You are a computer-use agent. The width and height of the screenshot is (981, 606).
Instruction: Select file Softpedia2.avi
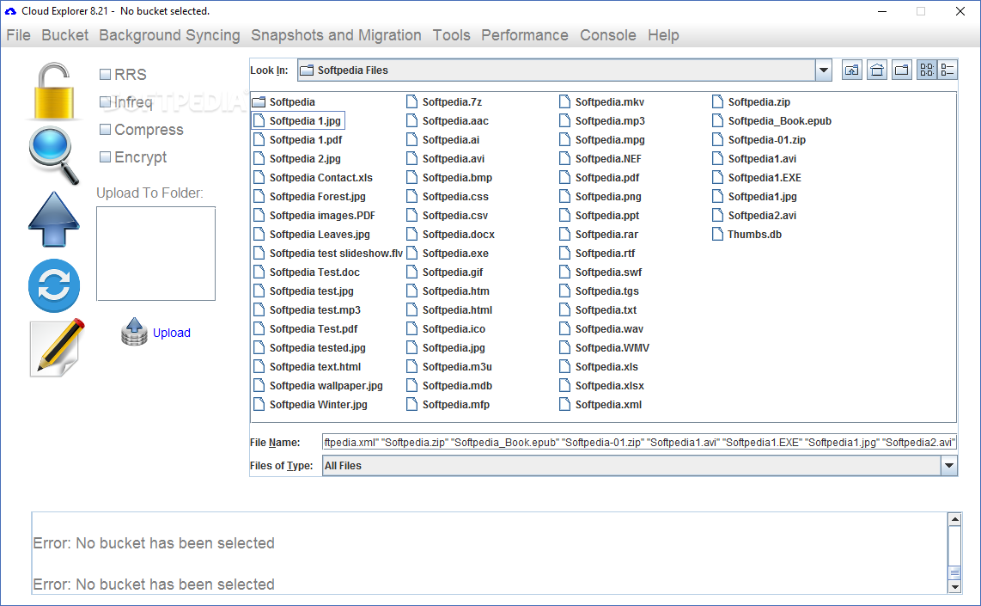(x=762, y=216)
